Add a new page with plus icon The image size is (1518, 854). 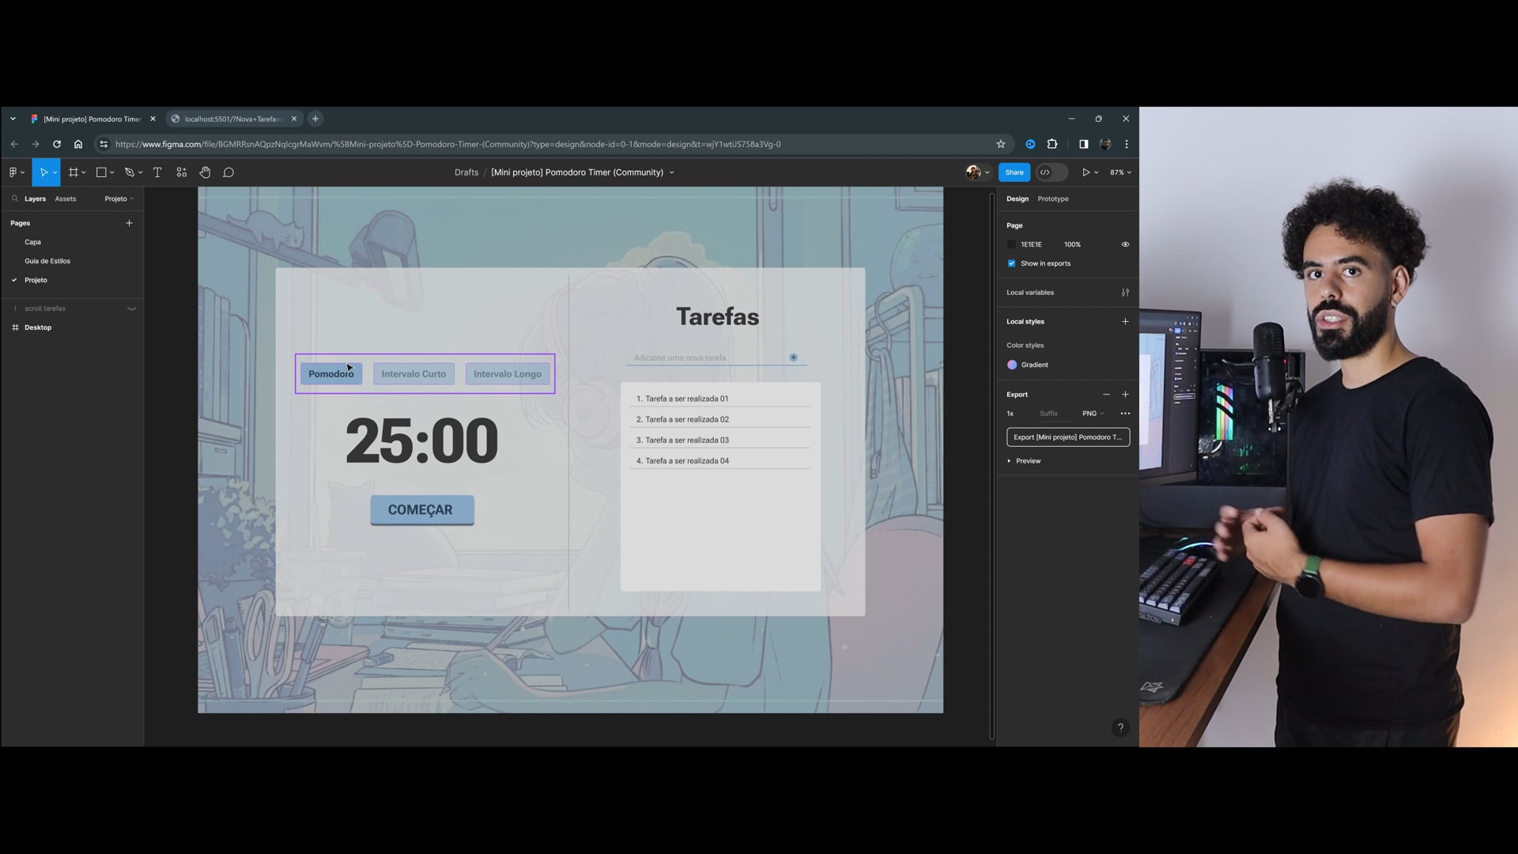[129, 223]
